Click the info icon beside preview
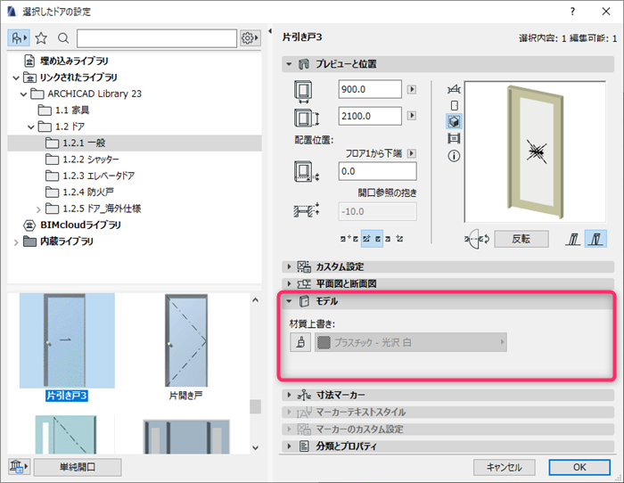The height and width of the screenshot is (483, 624). (x=454, y=156)
